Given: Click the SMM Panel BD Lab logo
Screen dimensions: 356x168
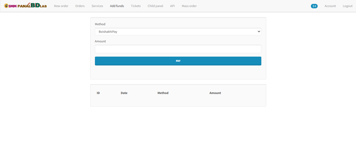Looking at the screenshot, I should 25,6.
